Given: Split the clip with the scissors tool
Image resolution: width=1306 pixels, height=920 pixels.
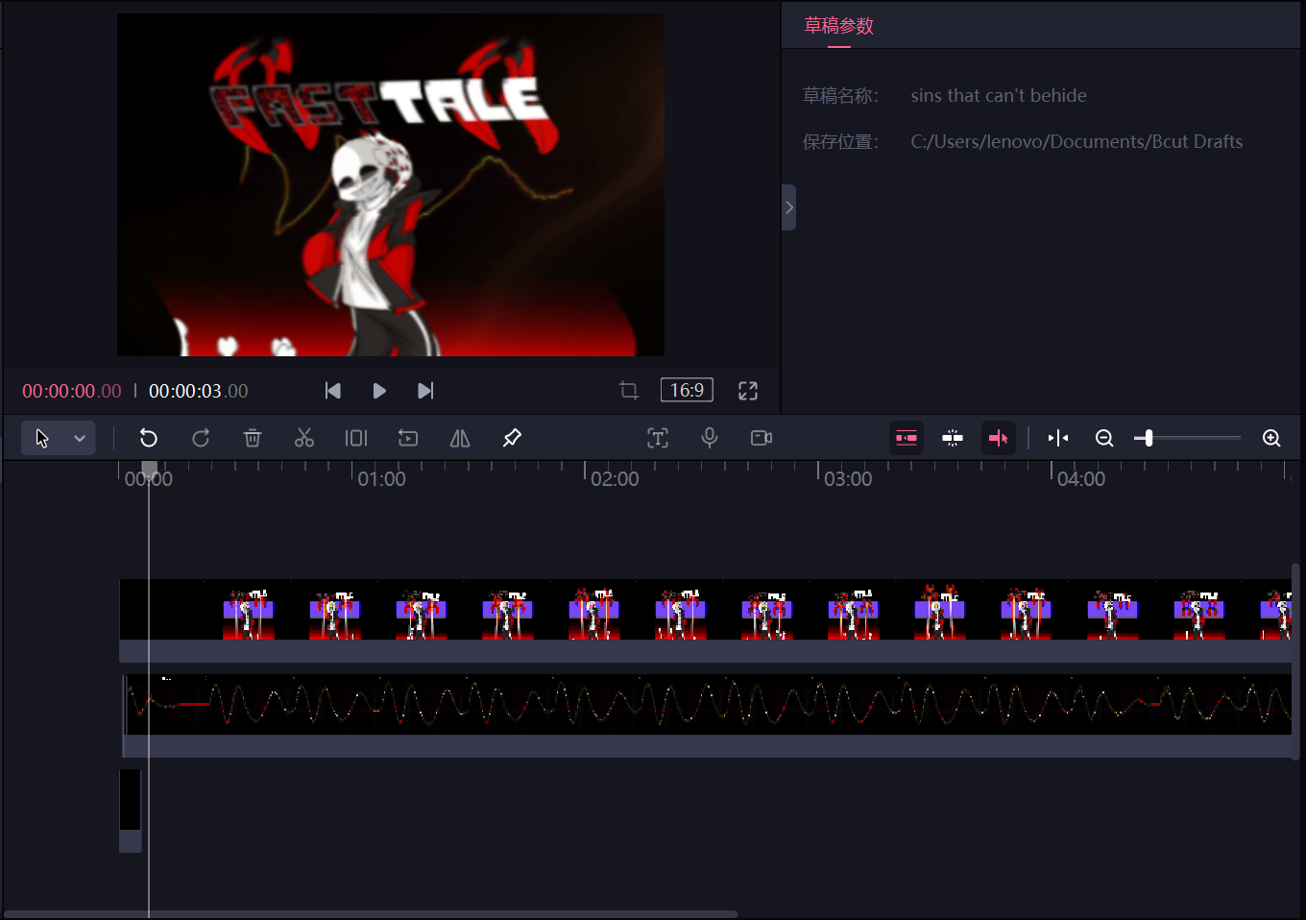Looking at the screenshot, I should click(x=304, y=438).
